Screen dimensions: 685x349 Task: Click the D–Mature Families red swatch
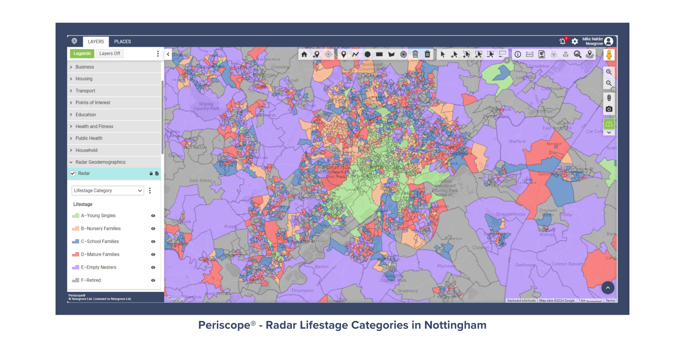pyautogui.click(x=75, y=255)
